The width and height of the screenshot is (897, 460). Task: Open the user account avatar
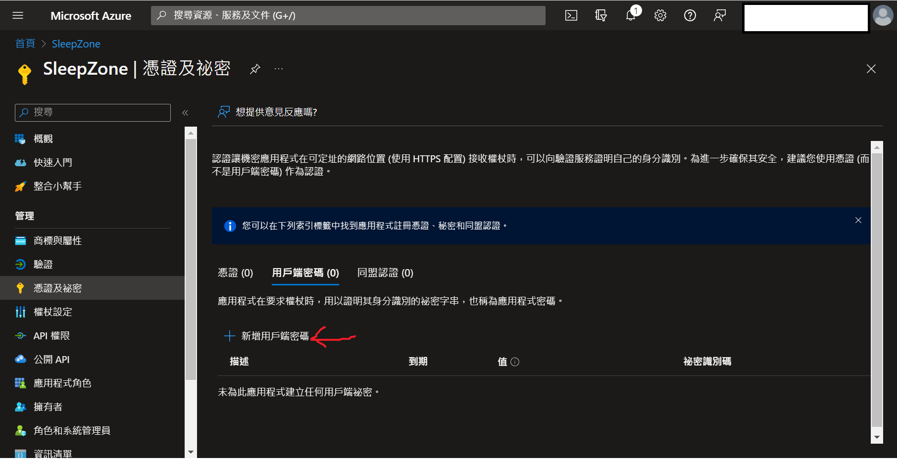click(x=883, y=15)
